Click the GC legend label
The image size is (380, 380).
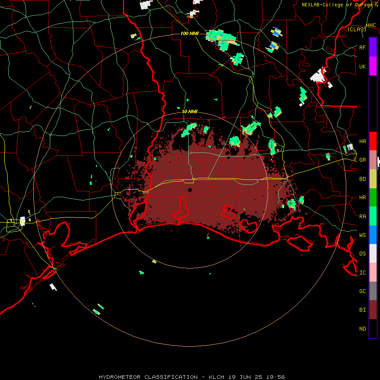point(363,291)
